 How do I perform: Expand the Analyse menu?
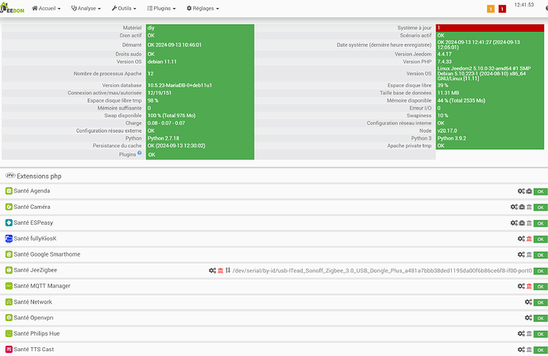point(86,9)
